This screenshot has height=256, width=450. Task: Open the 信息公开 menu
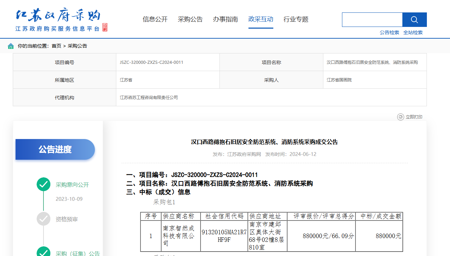[155, 19]
